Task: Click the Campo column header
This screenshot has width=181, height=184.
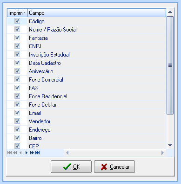Action: pos(97,13)
